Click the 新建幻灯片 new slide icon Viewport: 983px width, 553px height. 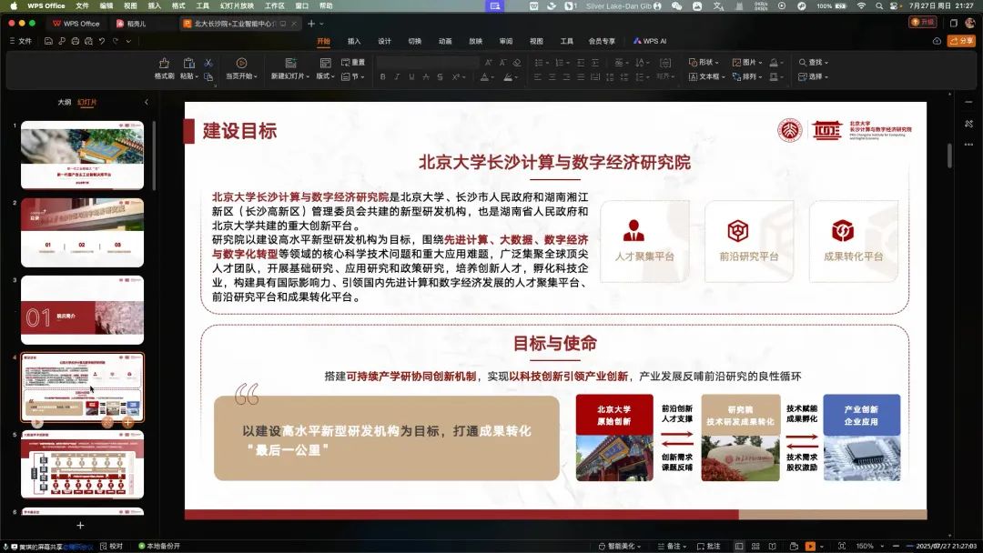click(290, 63)
